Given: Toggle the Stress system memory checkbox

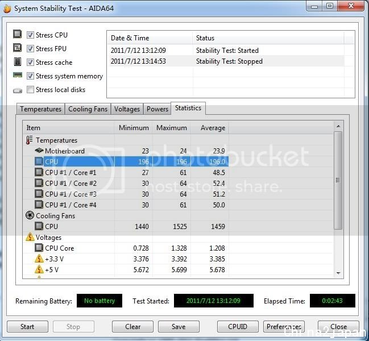Looking at the screenshot, I should pyautogui.click(x=30, y=76).
